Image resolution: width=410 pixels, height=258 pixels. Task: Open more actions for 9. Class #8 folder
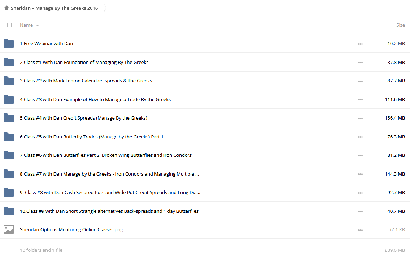[x=360, y=193]
